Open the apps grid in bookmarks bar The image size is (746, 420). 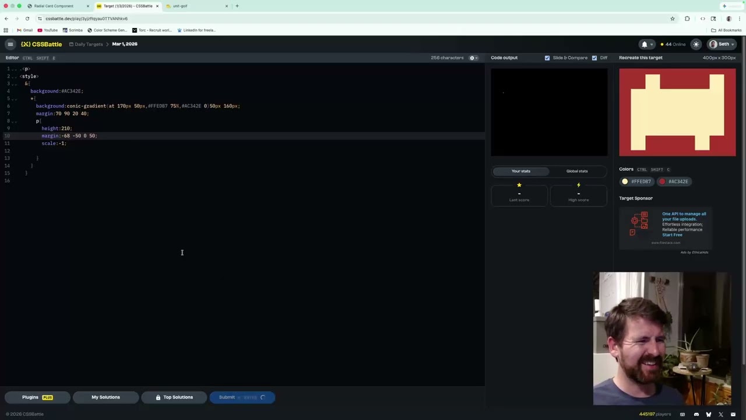pyautogui.click(x=6, y=30)
